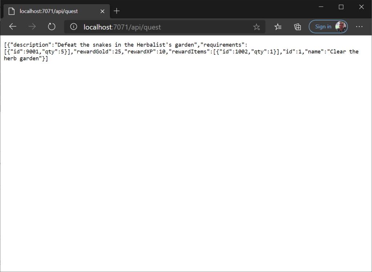Close the localhost:7071/api/quest tab
The width and height of the screenshot is (372, 272).
coord(102,11)
